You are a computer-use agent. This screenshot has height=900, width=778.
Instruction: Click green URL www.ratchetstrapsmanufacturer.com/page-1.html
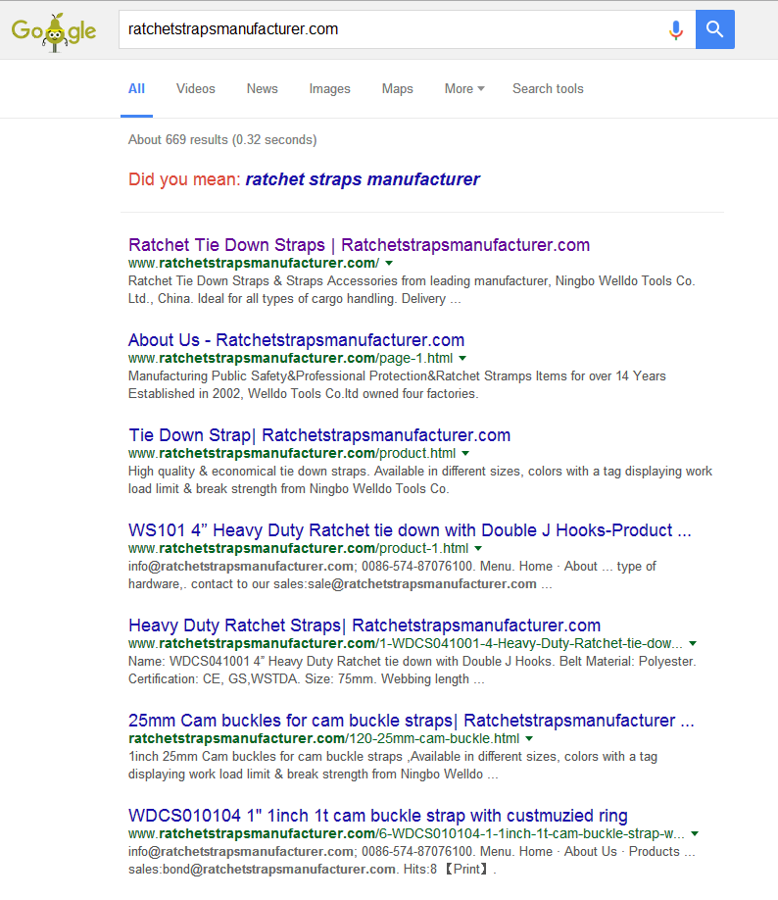tap(291, 358)
